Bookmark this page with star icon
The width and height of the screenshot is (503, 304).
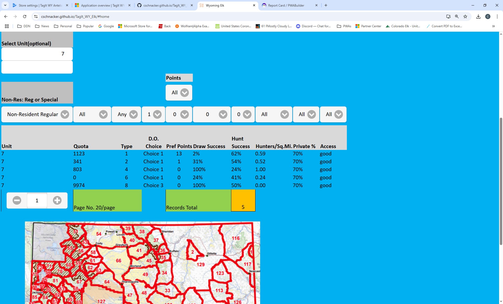point(465,17)
